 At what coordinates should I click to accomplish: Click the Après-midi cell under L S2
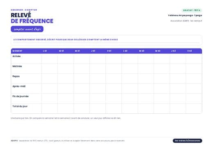(x=130, y=89)
